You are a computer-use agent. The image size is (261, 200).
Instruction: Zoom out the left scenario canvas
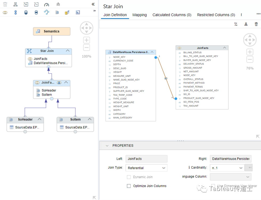87,48
